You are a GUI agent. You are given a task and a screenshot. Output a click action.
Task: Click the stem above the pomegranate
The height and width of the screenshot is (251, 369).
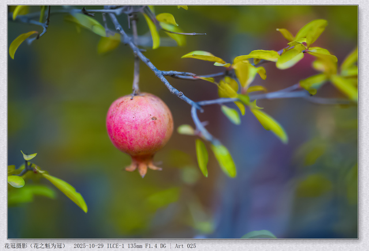(136, 75)
